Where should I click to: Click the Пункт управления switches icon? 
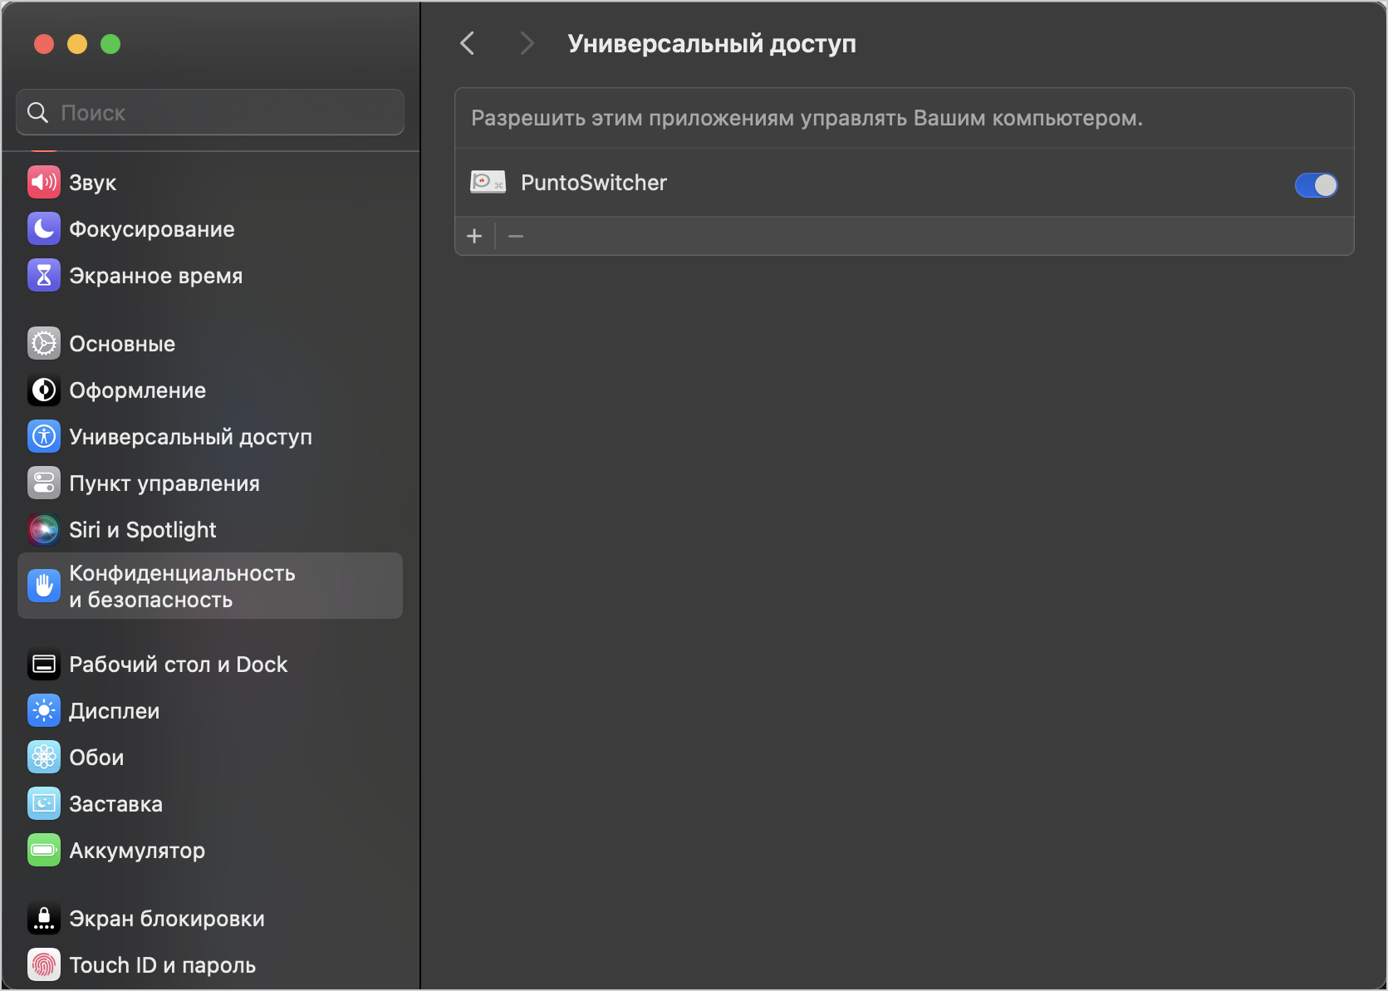pos(44,483)
